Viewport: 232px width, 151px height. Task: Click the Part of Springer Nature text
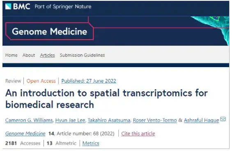coord(63,7)
